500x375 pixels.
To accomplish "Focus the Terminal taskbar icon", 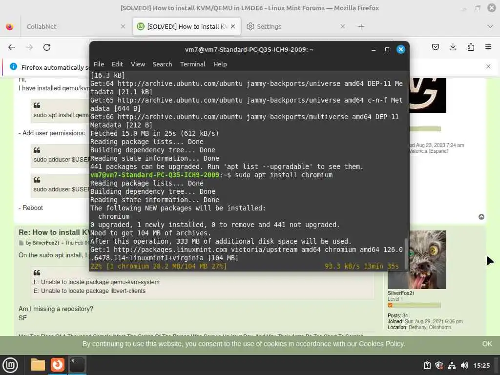I will (x=77, y=365).
